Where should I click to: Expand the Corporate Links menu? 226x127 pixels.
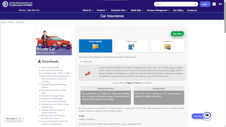click(x=119, y=10)
